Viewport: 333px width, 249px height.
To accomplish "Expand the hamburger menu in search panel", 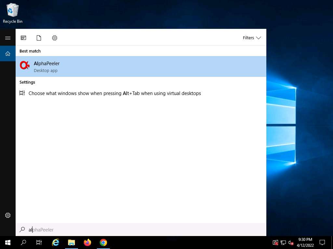I will point(8,38).
